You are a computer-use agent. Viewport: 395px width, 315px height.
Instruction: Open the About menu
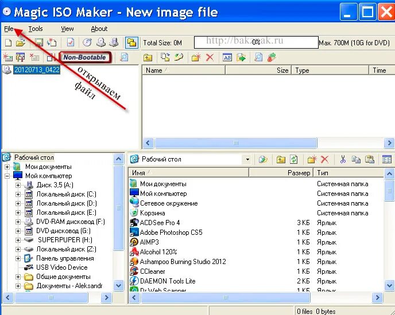(x=99, y=29)
